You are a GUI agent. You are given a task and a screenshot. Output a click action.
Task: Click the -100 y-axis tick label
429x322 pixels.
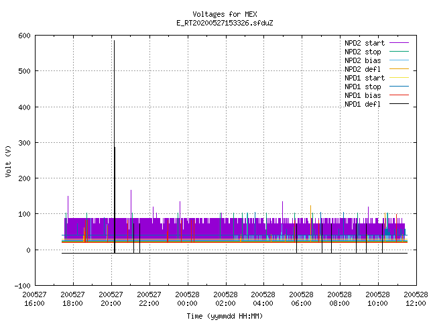[x=22, y=286]
